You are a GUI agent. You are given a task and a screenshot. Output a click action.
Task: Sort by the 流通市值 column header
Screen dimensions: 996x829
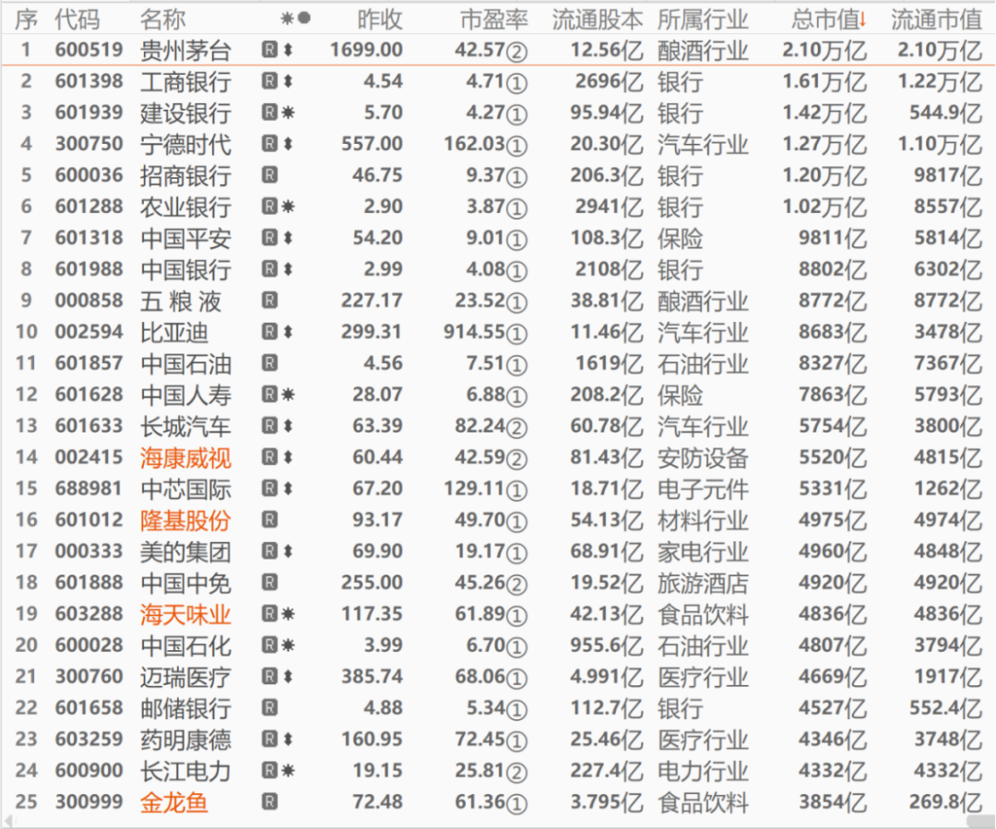click(x=936, y=19)
